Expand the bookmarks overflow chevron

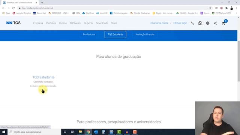(236, 13)
